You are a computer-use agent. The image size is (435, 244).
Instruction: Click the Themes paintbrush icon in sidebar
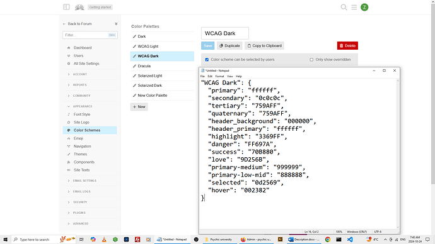click(x=69, y=154)
